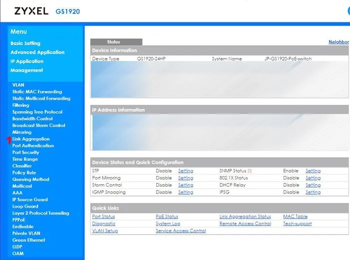The height and width of the screenshot is (260, 350).
Task: Open Spanning Tree Protocol settings
Action: (x=37, y=112)
